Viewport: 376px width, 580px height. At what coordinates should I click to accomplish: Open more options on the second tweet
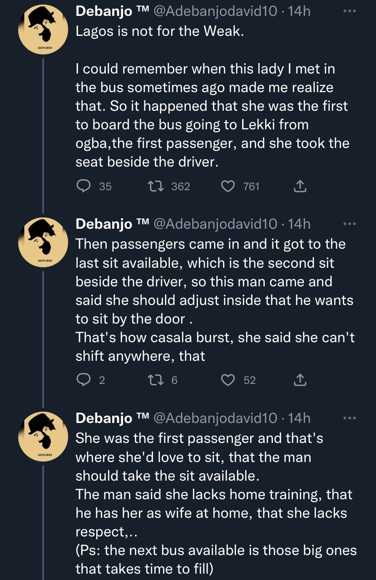[x=348, y=224]
